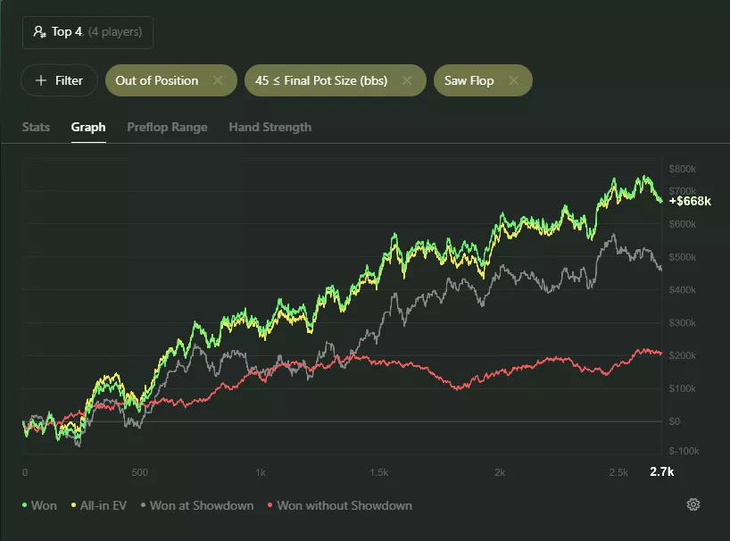Click the 500 x-axis label
The image size is (730, 541).
click(x=140, y=472)
